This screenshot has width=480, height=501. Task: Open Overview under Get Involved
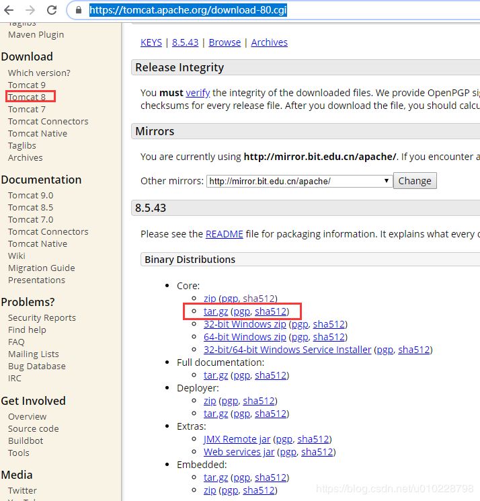(28, 417)
